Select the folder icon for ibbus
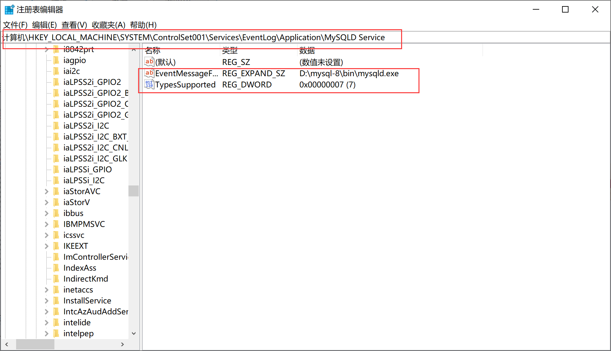Screen dimensions: 611x351 (56, 213)
